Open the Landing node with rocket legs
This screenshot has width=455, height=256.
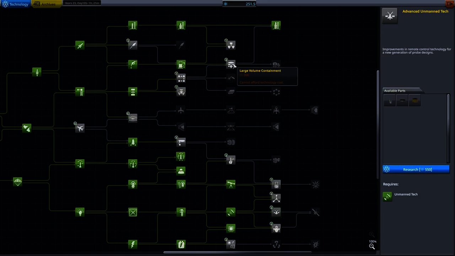pos(133,142)
